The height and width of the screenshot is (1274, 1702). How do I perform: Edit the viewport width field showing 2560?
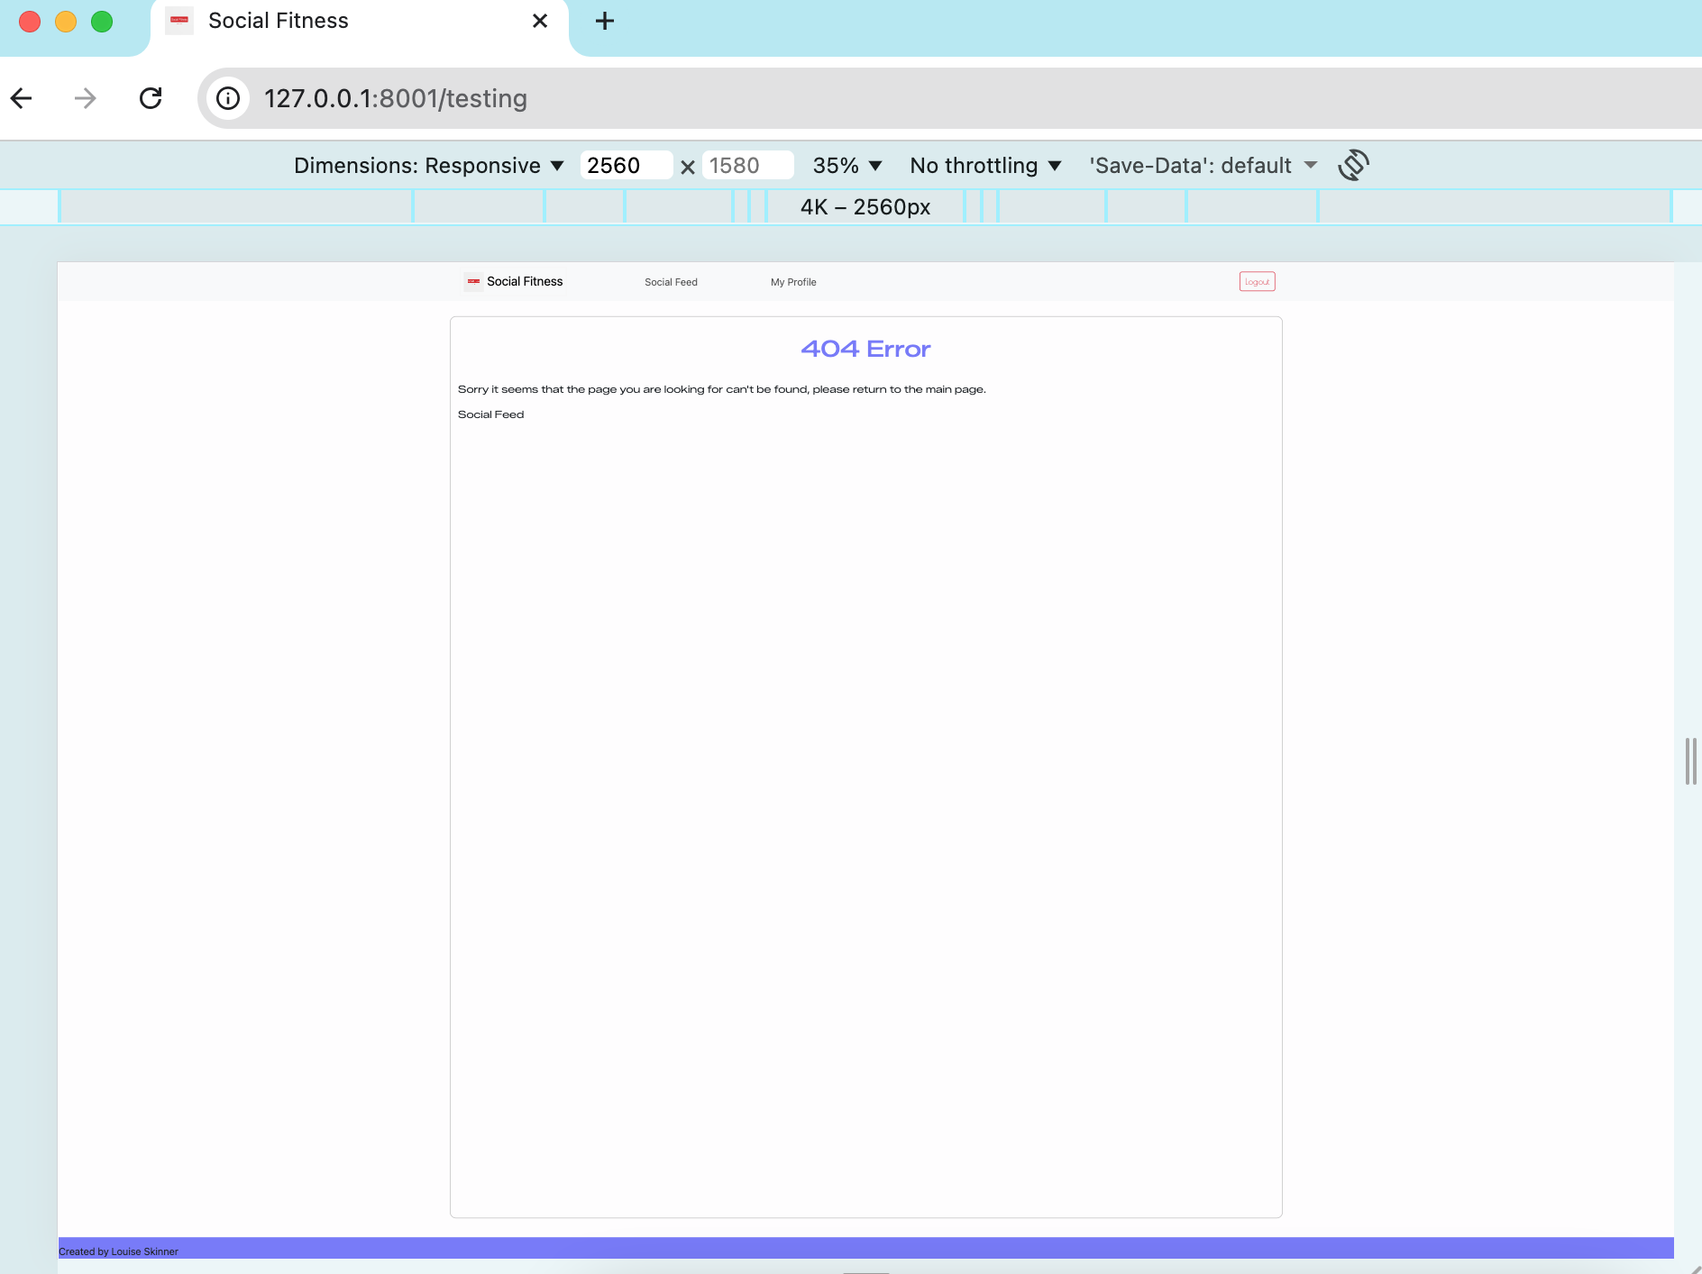tap(627, 165)
